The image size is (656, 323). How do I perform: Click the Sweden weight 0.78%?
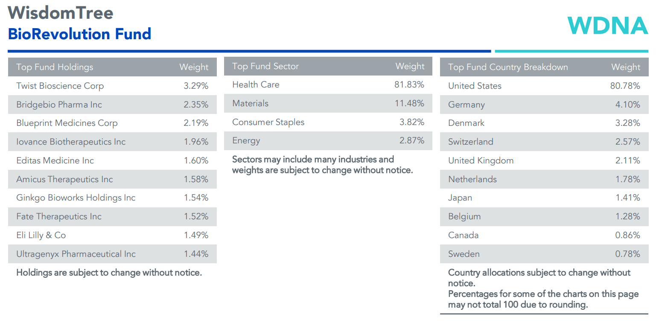click(627, 254)
